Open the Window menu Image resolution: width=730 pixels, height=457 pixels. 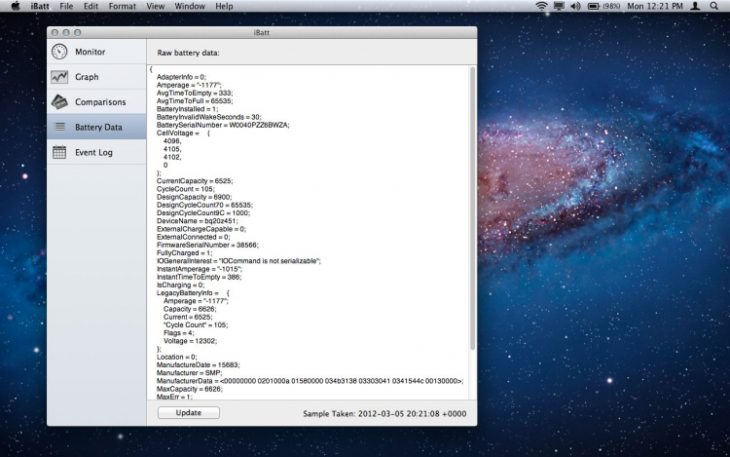[190, 6]
